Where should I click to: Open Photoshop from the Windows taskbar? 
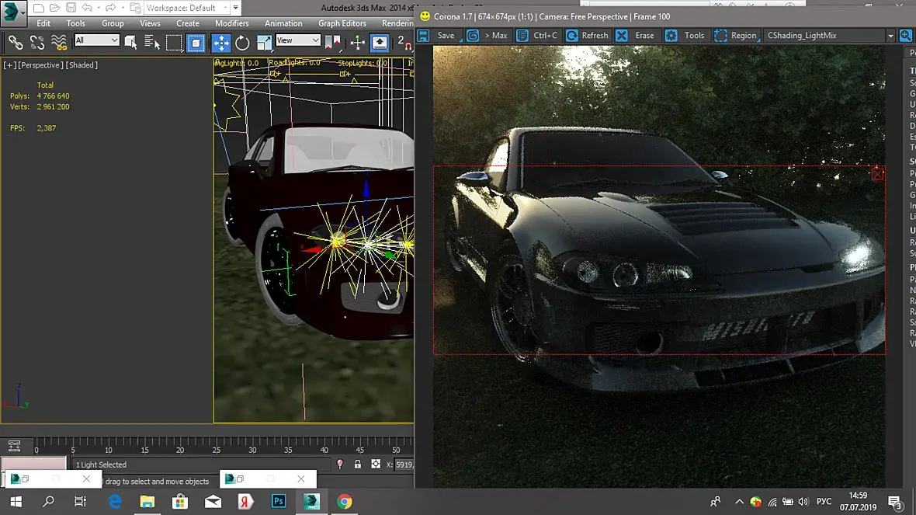[x=279, y=502]
